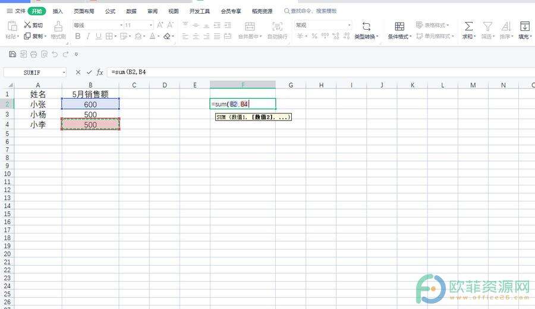The image size is (535, 309).
Task: Decrease font size with A- icon
Action: (x=170, y=24)
